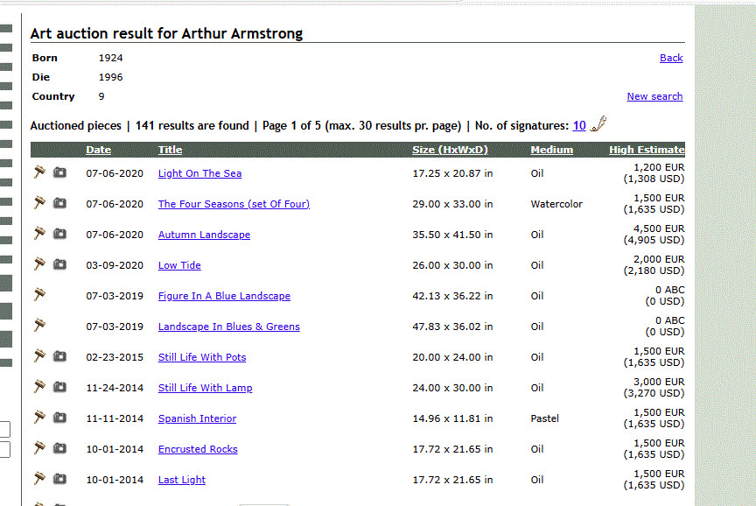Viewport: 756px width, 506px height.
Task: Click the Pastel medium cell
Action: (x=545, y=418)
